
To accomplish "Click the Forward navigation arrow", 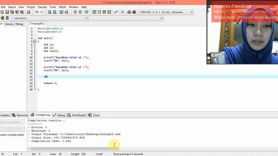I will pos(80,12).
